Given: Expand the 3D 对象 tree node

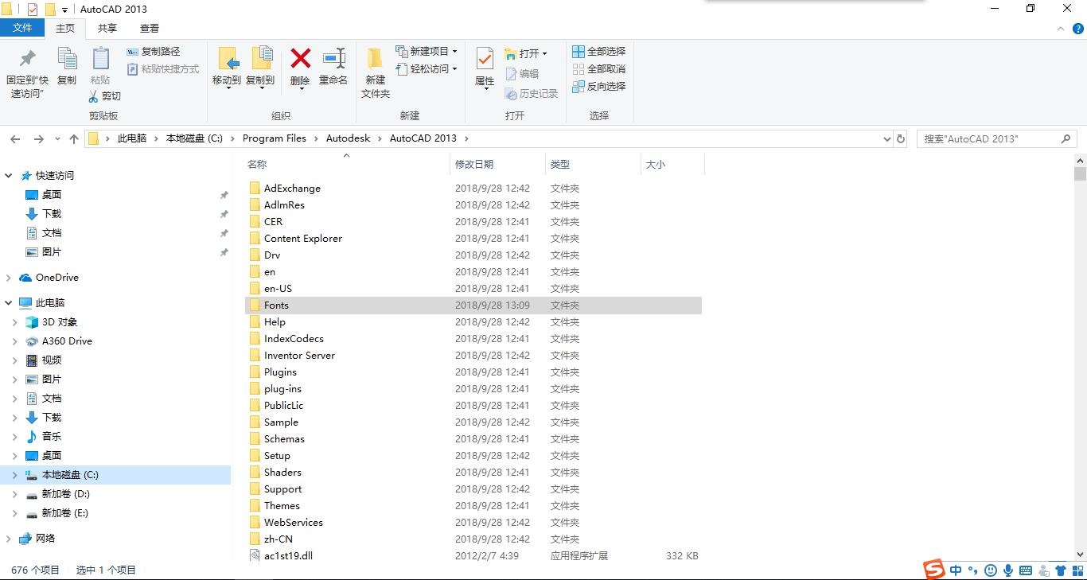Looking at the screenshot, I should coord(16,321).
